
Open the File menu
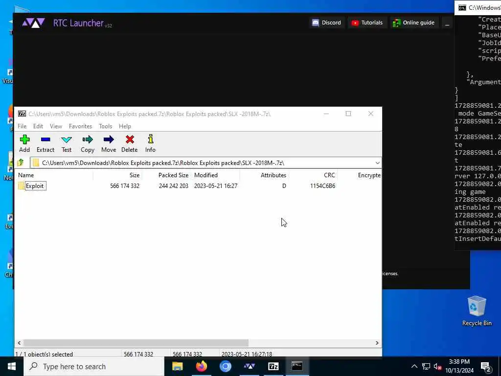coord(22,126)
